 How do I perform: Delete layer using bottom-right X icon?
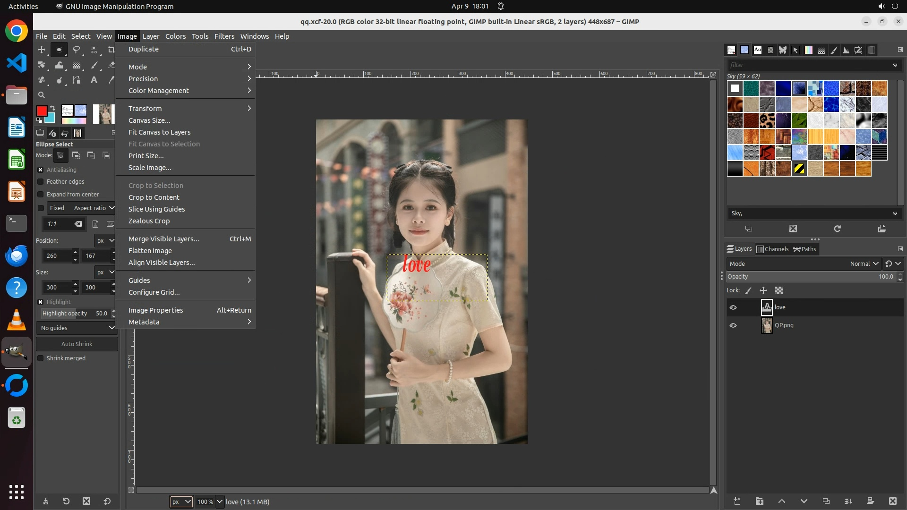(892, 501)
